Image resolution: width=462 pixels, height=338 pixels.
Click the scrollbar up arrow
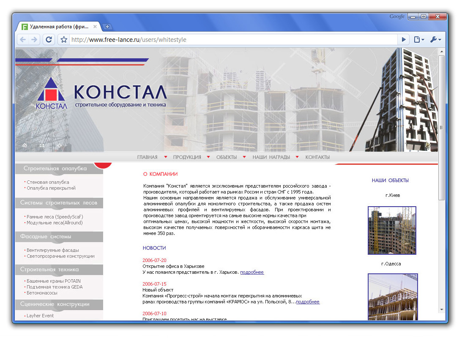point(442,52)
